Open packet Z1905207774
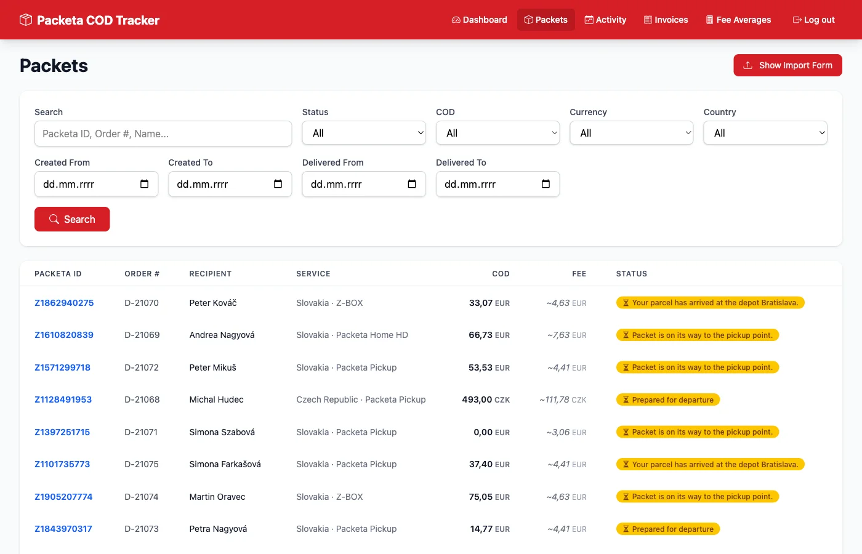The width and height of the screenshot is (862, 554). tap(63, 497)
